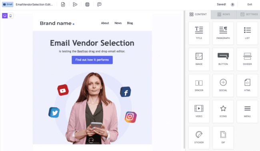
Task: Open the save document icon in toolbar
Action: pos(63,4)
